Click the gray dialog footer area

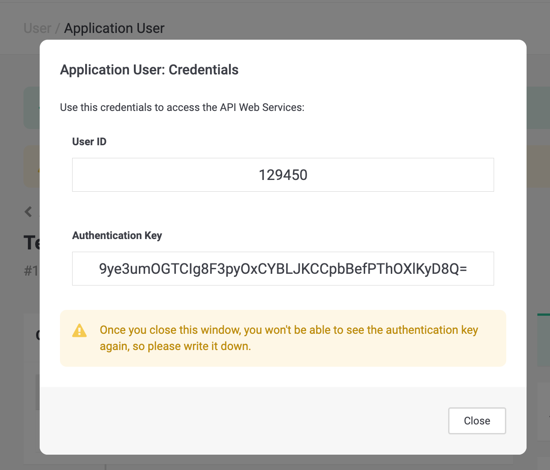click(243, 420)
